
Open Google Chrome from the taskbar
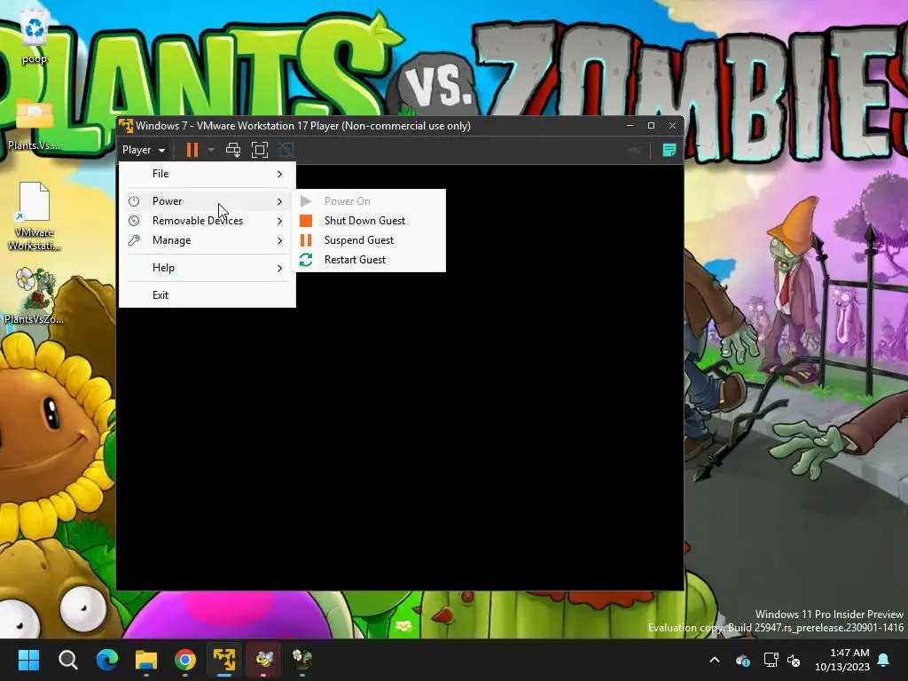pyautogui.click(x=185, y=660)
